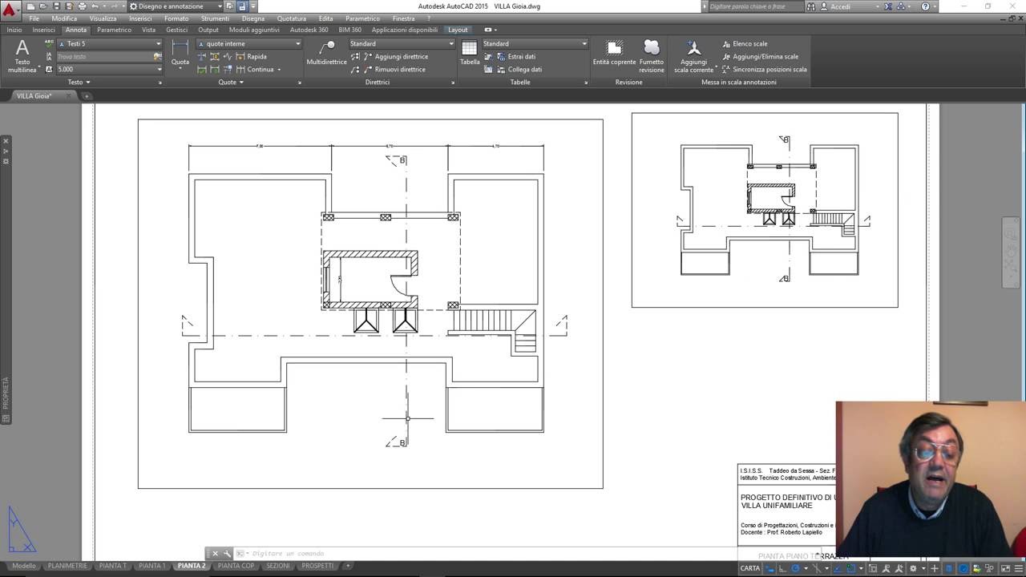Open the Help question mark icon
Screen dimensions: 1026x577
click(926, 6)
